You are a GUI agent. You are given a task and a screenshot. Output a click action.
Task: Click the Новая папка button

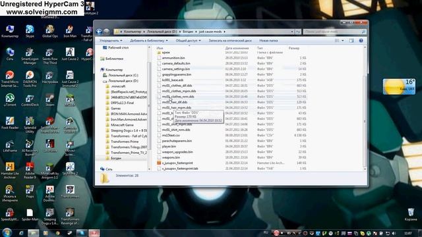[x=268, y=41]
